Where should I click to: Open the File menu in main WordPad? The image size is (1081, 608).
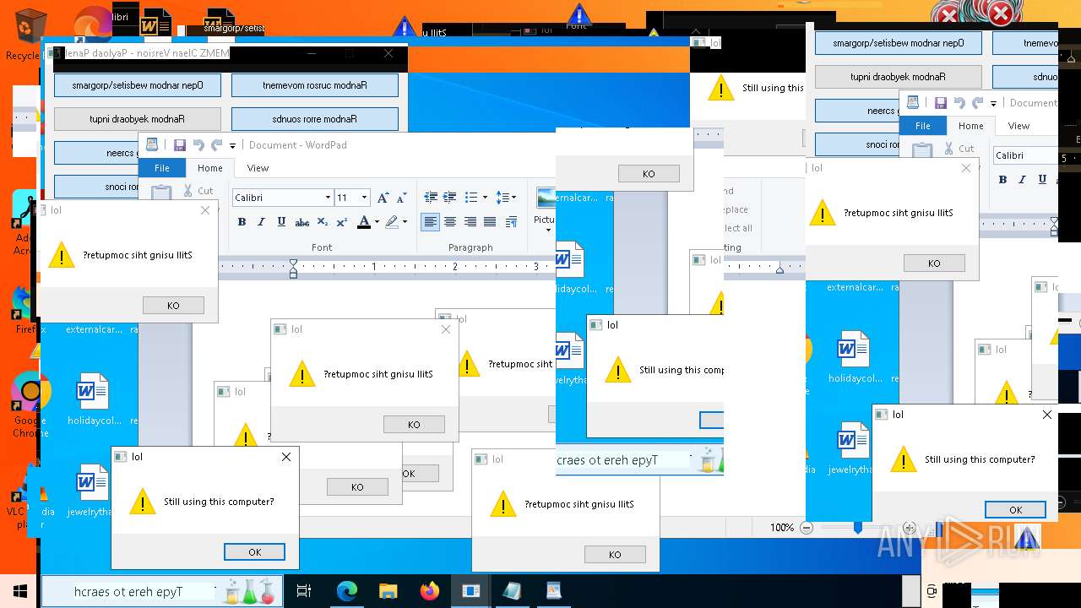coord(162,168)
